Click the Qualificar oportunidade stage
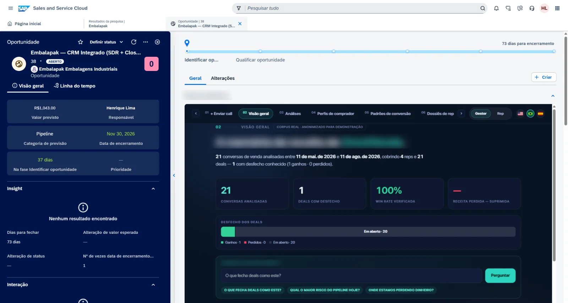The width and height of the screenshot is (568, 303). pyautogui.click(x=260, y=60)
